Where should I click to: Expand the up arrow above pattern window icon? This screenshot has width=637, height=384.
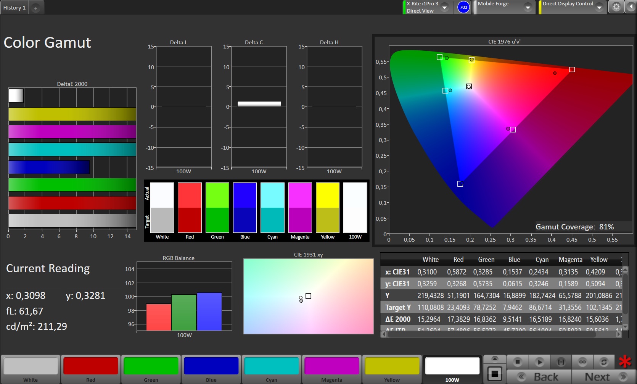click(495, 359)
